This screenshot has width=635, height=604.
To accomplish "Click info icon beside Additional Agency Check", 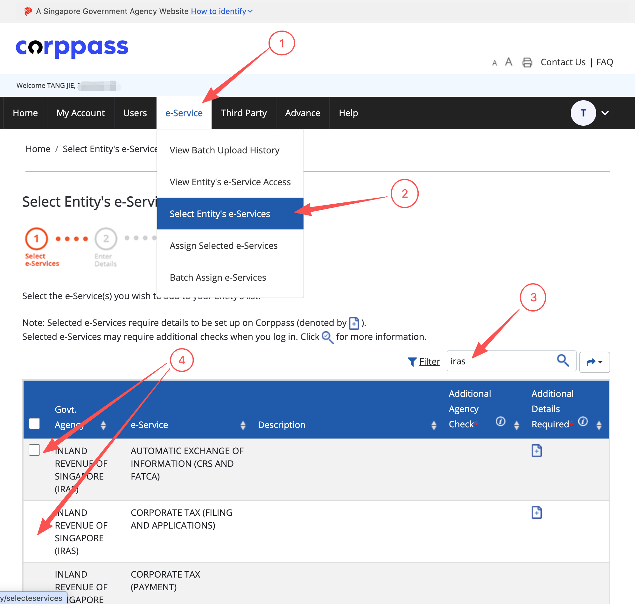I will pyautogui.click(x=500, y=421).
